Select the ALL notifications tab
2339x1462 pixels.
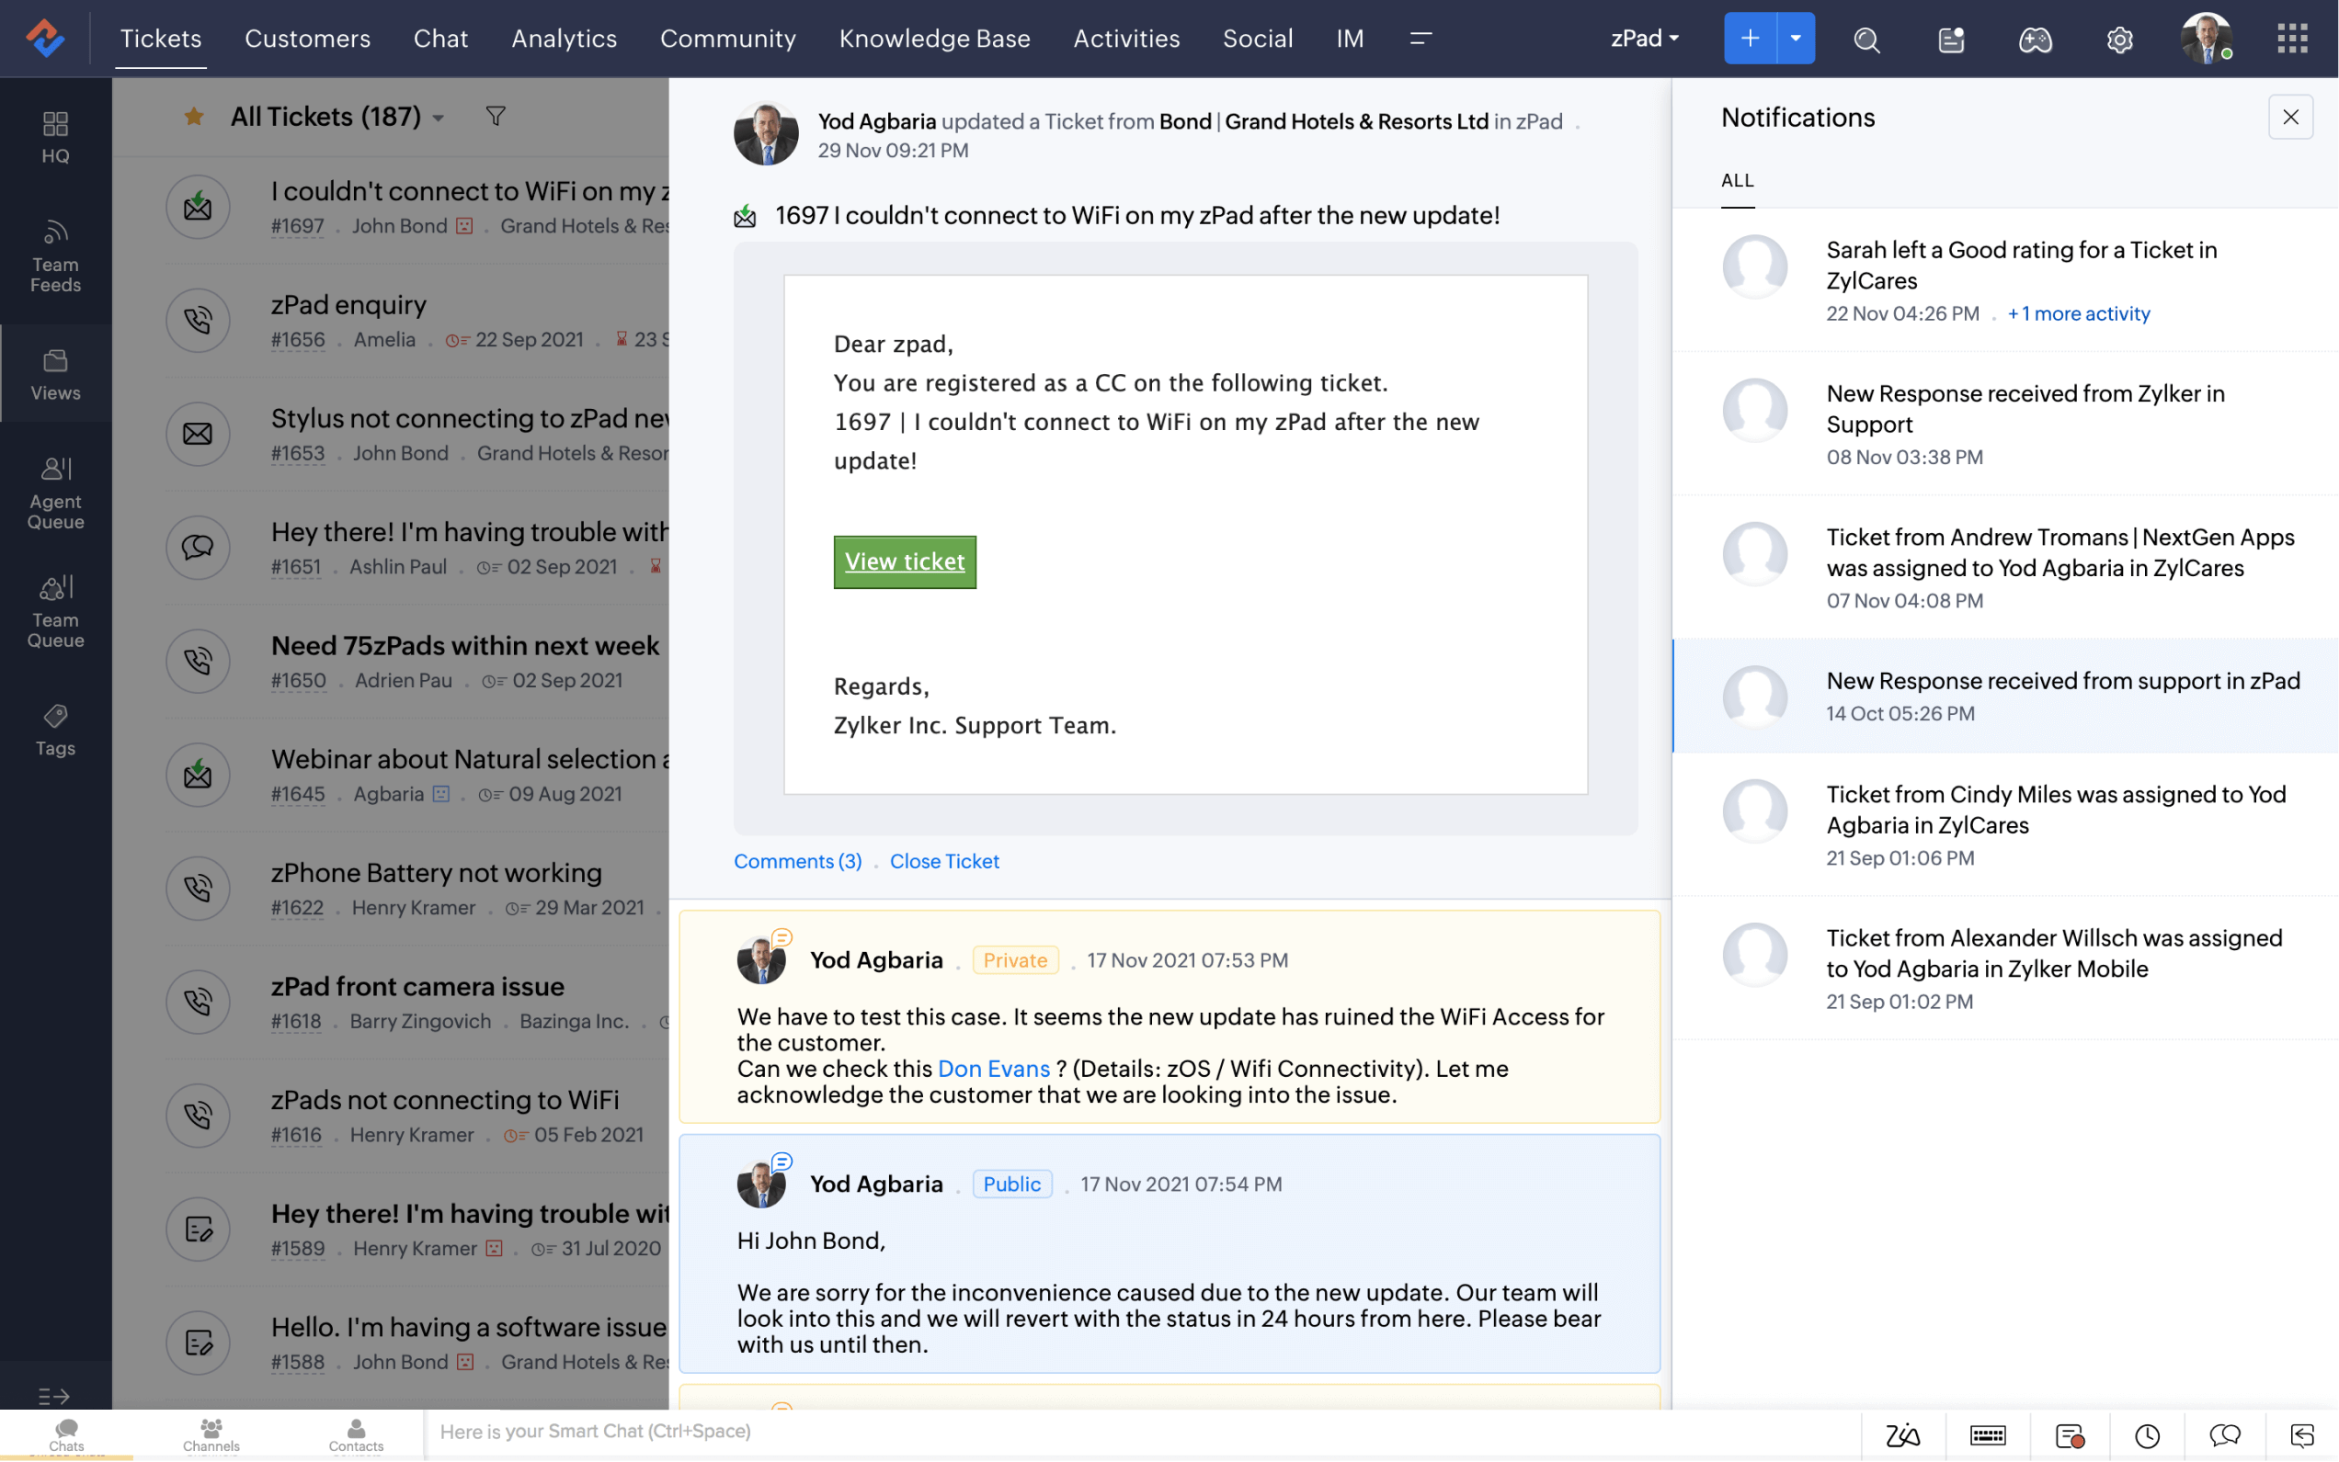point(1737,181)
